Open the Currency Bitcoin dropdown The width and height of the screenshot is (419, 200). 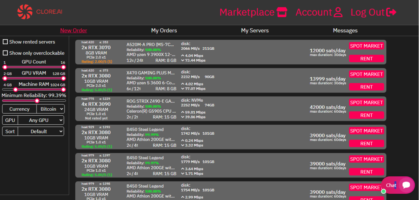pos(51,109)
